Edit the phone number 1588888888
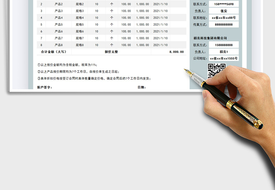Screen dimensions: 275x190 click(224, 45)
